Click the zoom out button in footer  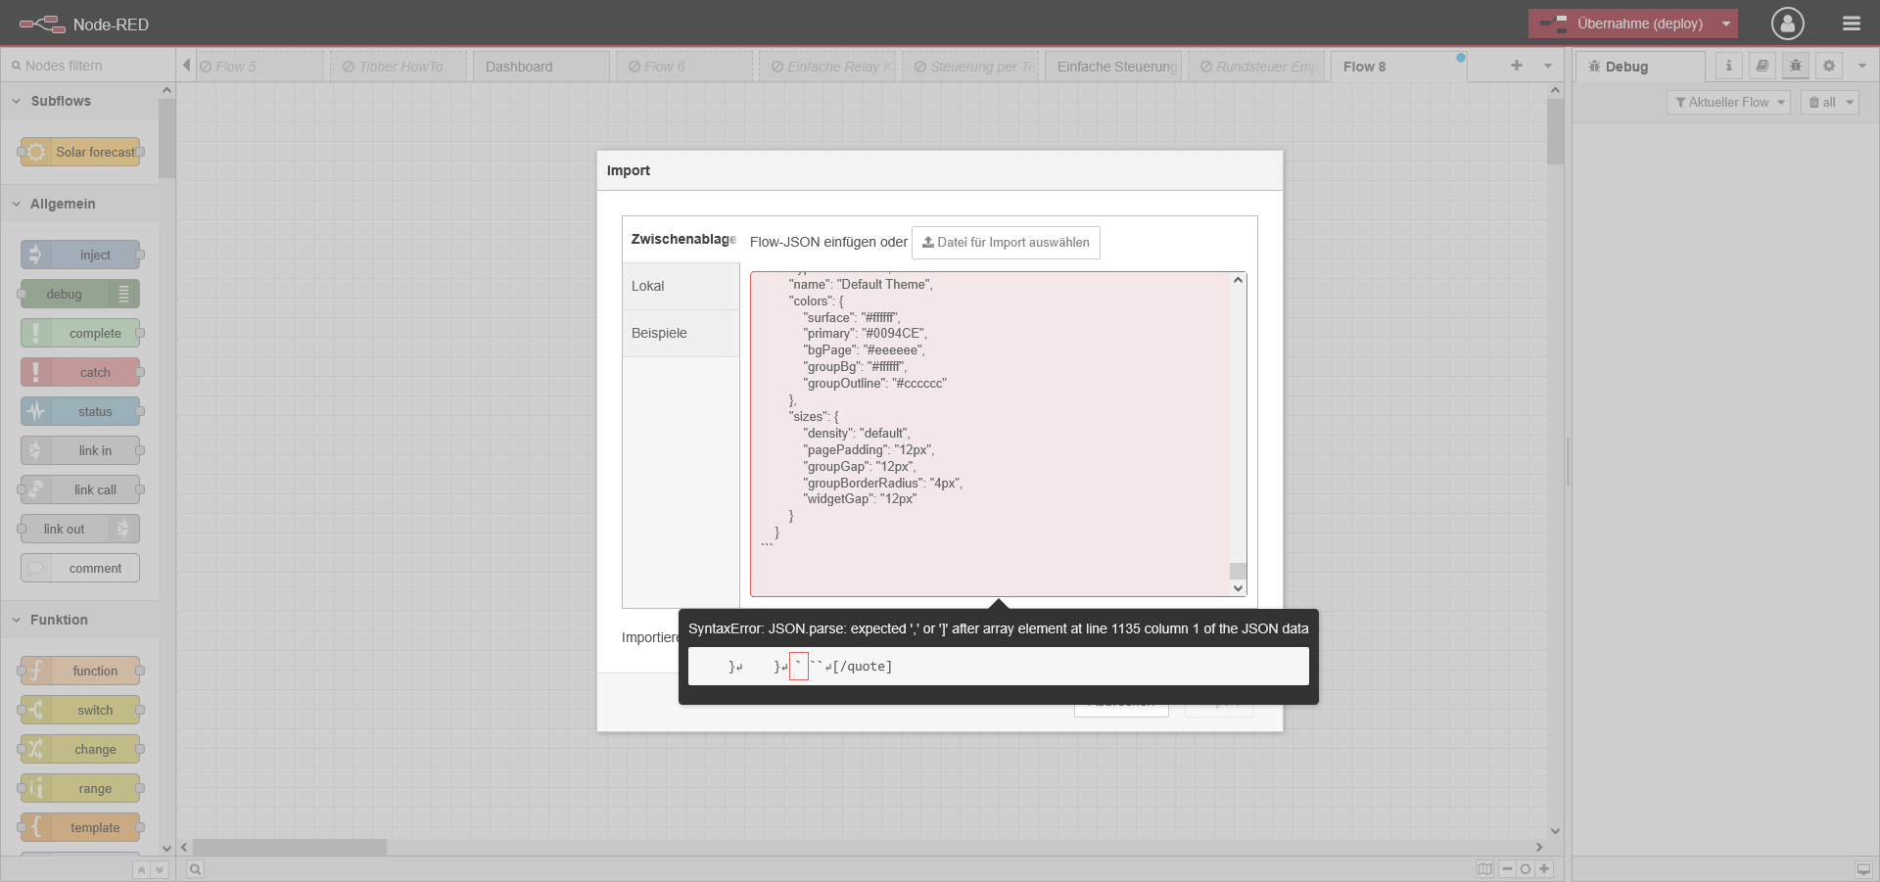coord(1507,869)
